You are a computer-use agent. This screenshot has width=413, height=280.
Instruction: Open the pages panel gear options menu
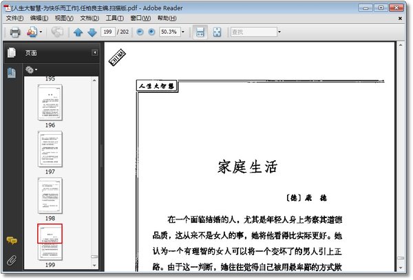coord(31,70)
